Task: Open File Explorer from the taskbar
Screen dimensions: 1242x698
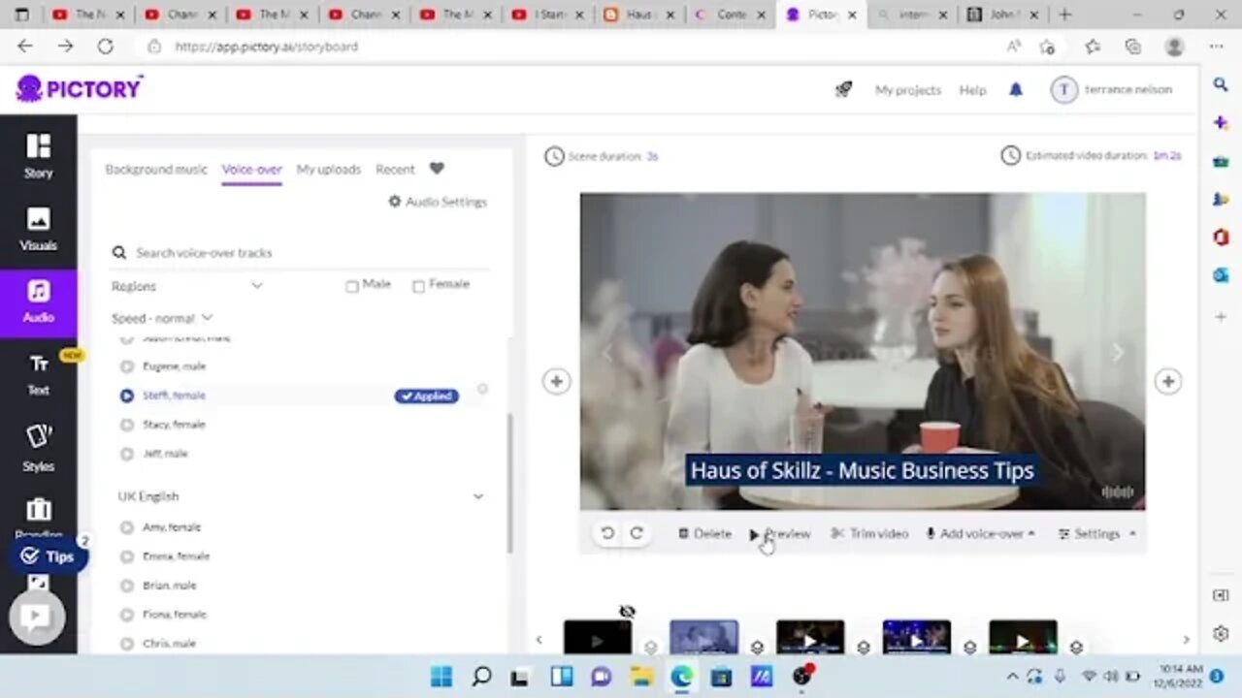Action: [641, 677]
